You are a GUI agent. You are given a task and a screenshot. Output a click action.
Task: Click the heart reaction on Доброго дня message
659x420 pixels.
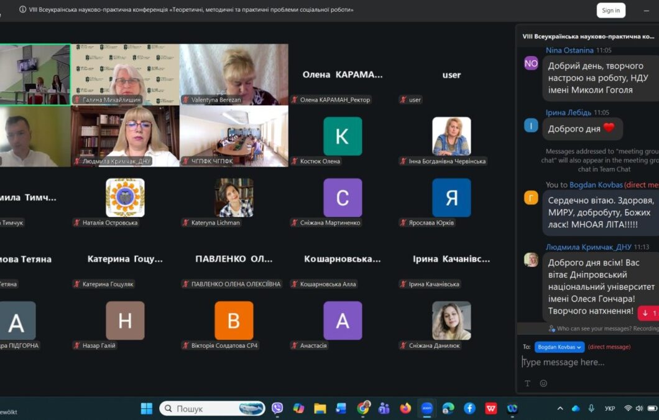[609, 128]
